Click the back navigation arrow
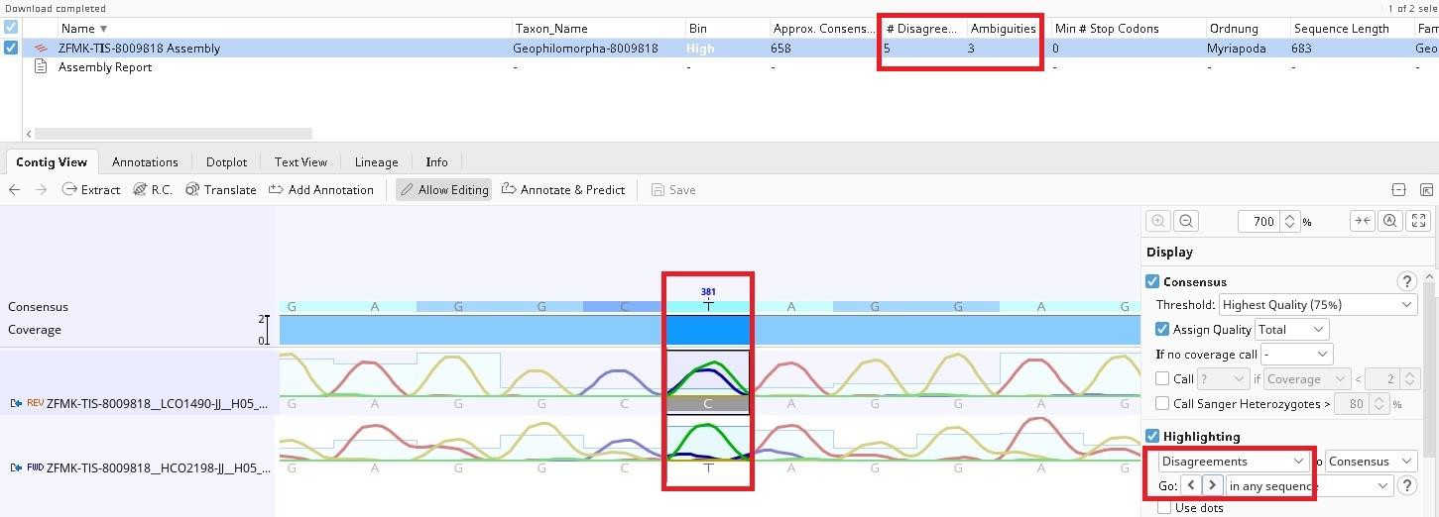1439x517 pixels. point(14,190)
